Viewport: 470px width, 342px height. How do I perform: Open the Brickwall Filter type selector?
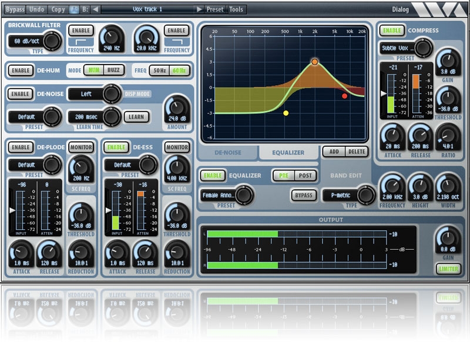pyautogui.click(x=35, y=41)
